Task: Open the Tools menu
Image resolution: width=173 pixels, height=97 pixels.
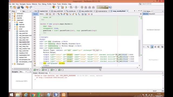Action: [x=59, y=4]
